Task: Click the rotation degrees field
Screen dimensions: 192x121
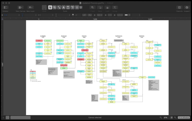Action: pos(78,15)
